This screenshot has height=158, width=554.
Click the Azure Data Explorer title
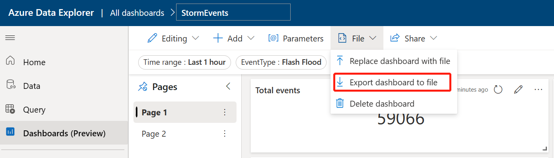point(51,13)
